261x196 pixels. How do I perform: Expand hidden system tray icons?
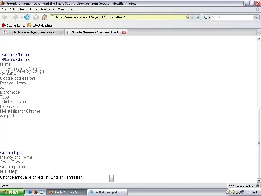(228, 192)
